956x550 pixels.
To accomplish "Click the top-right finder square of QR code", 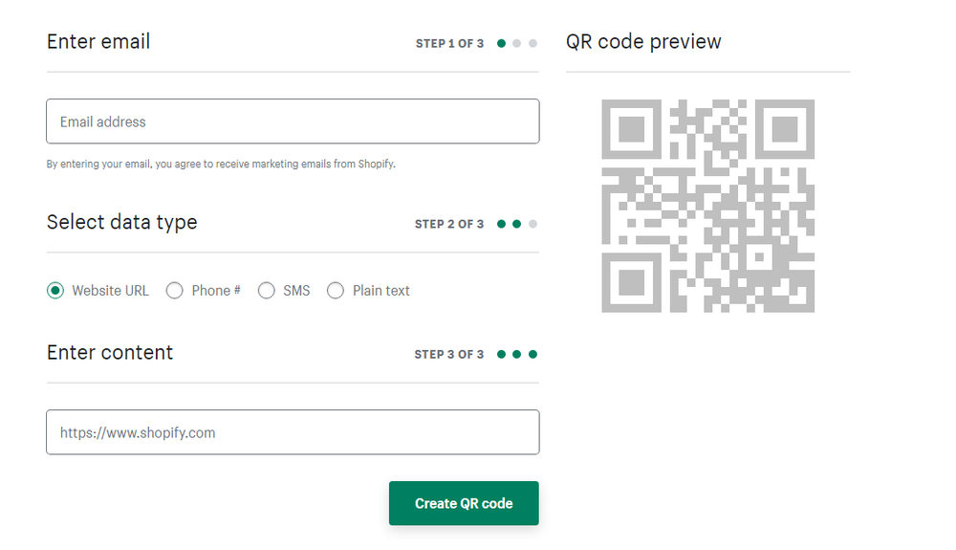I will 784,130.
